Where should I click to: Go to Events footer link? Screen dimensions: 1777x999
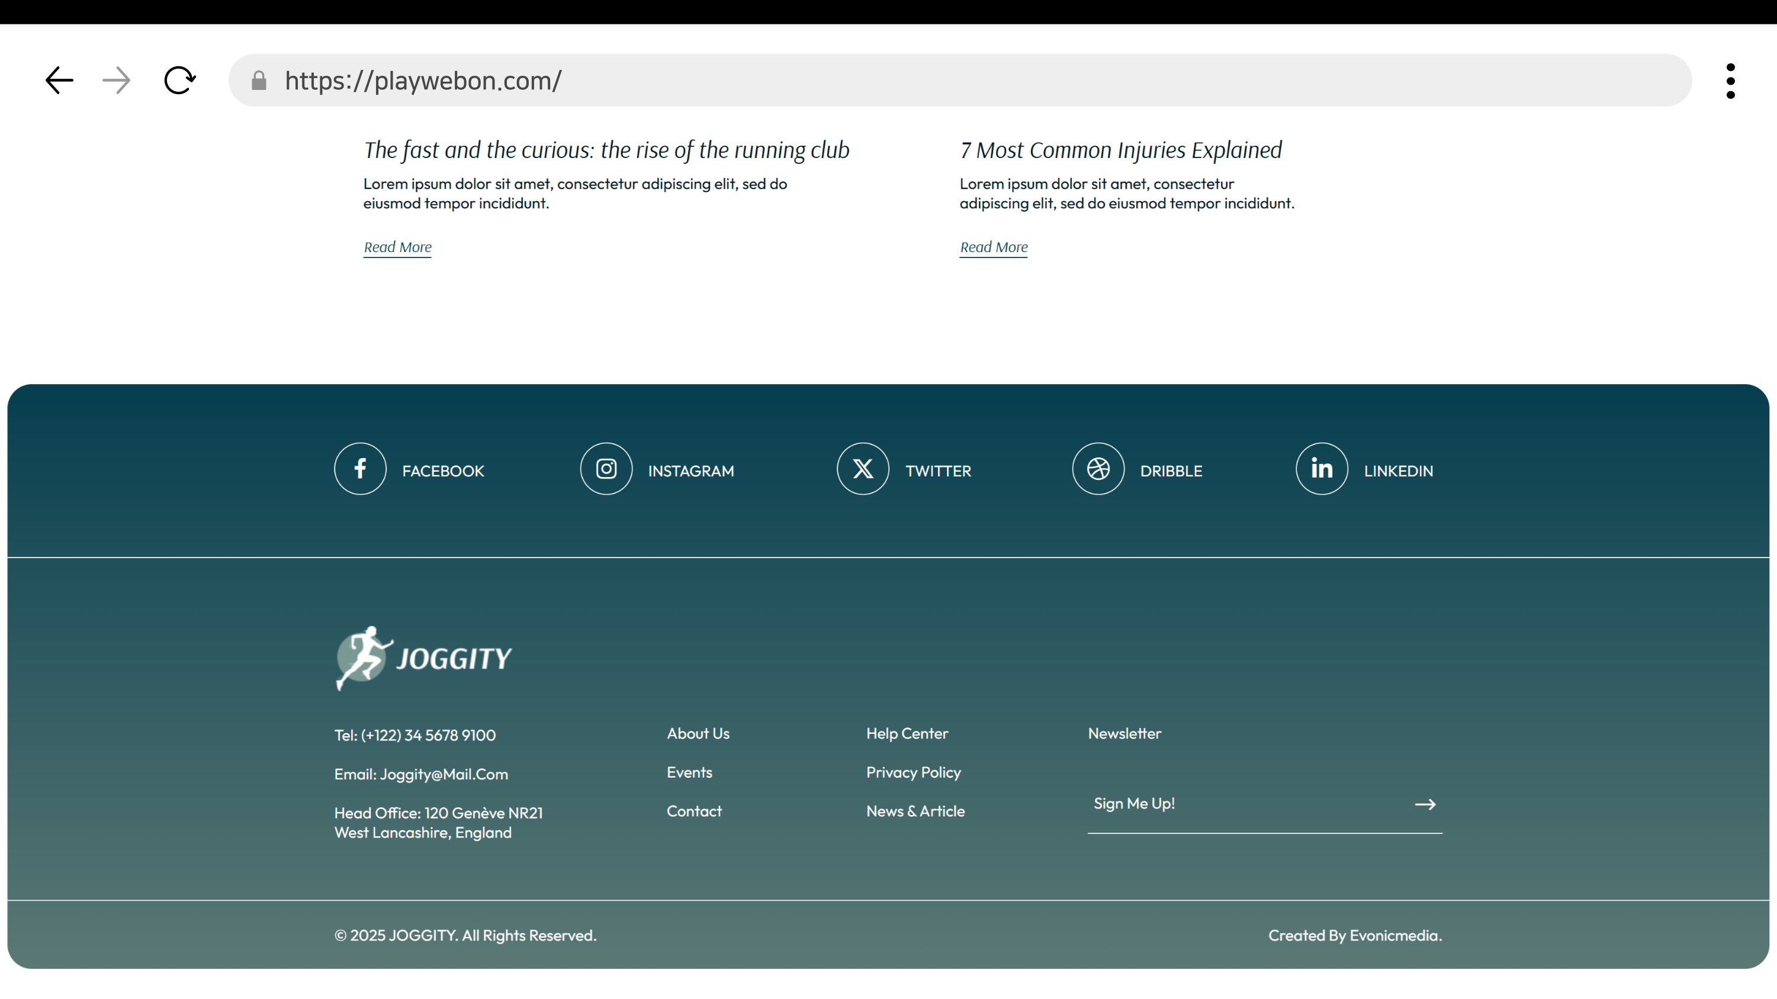tap(689, 772)
